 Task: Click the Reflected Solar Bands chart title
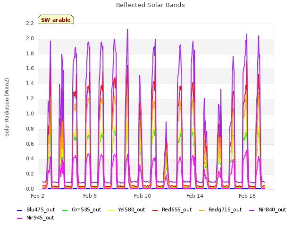pyautogui.click(x=151, y=5)
